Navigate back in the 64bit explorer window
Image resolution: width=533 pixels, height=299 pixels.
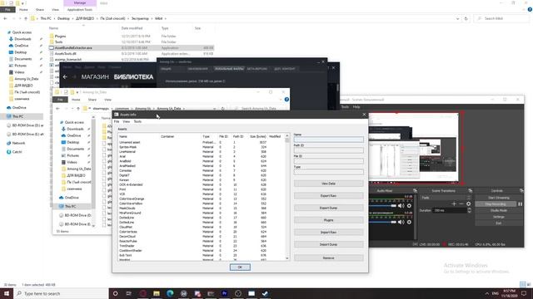click(5, 18)
